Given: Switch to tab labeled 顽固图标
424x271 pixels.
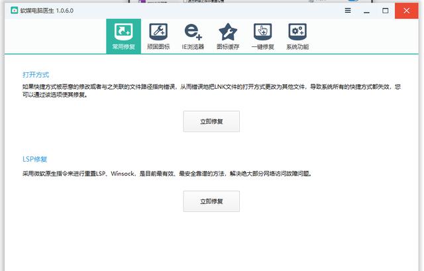Looking at the screenshot, I should tap(158, 47).
